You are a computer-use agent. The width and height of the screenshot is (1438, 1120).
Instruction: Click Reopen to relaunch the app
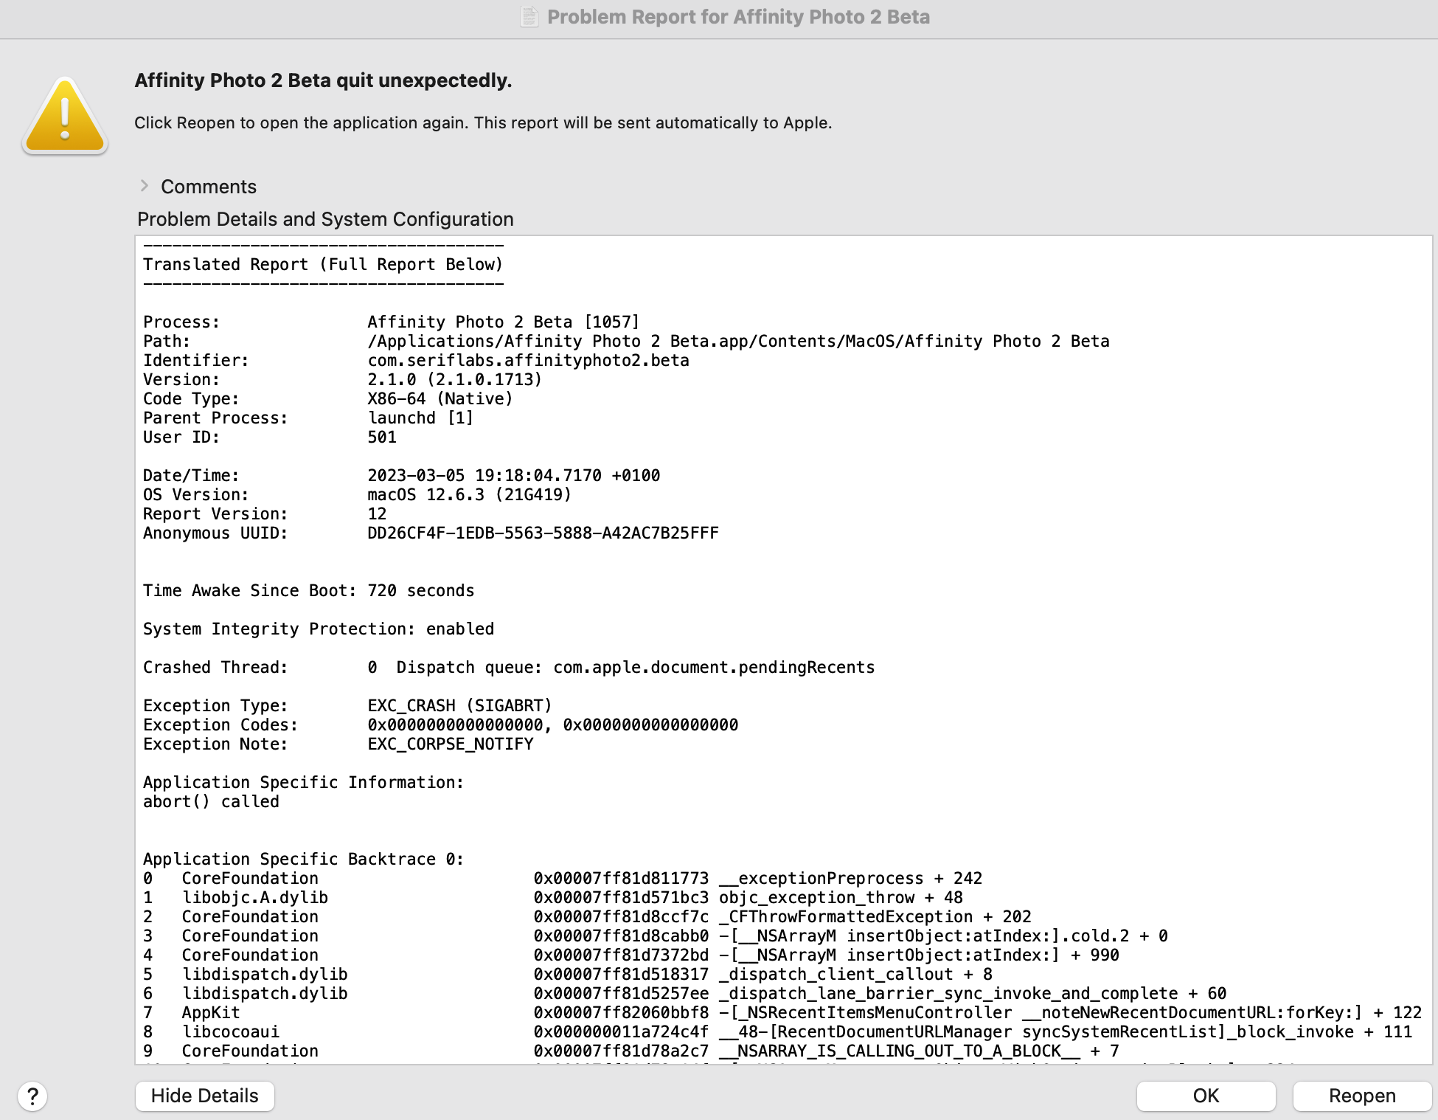(x=1361, y=1096)
